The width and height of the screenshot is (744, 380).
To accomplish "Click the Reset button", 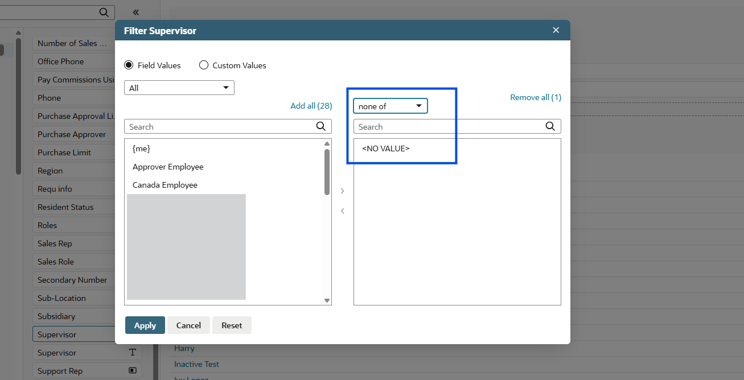I will [x=232, y=325].
